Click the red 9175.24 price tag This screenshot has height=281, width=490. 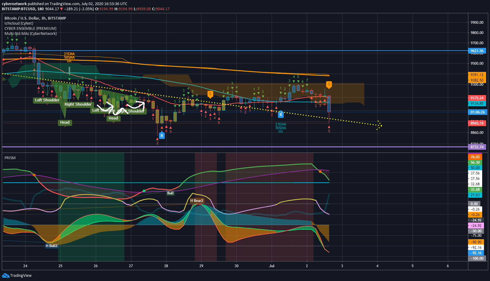pyautogui.click(x=477, y=98)
